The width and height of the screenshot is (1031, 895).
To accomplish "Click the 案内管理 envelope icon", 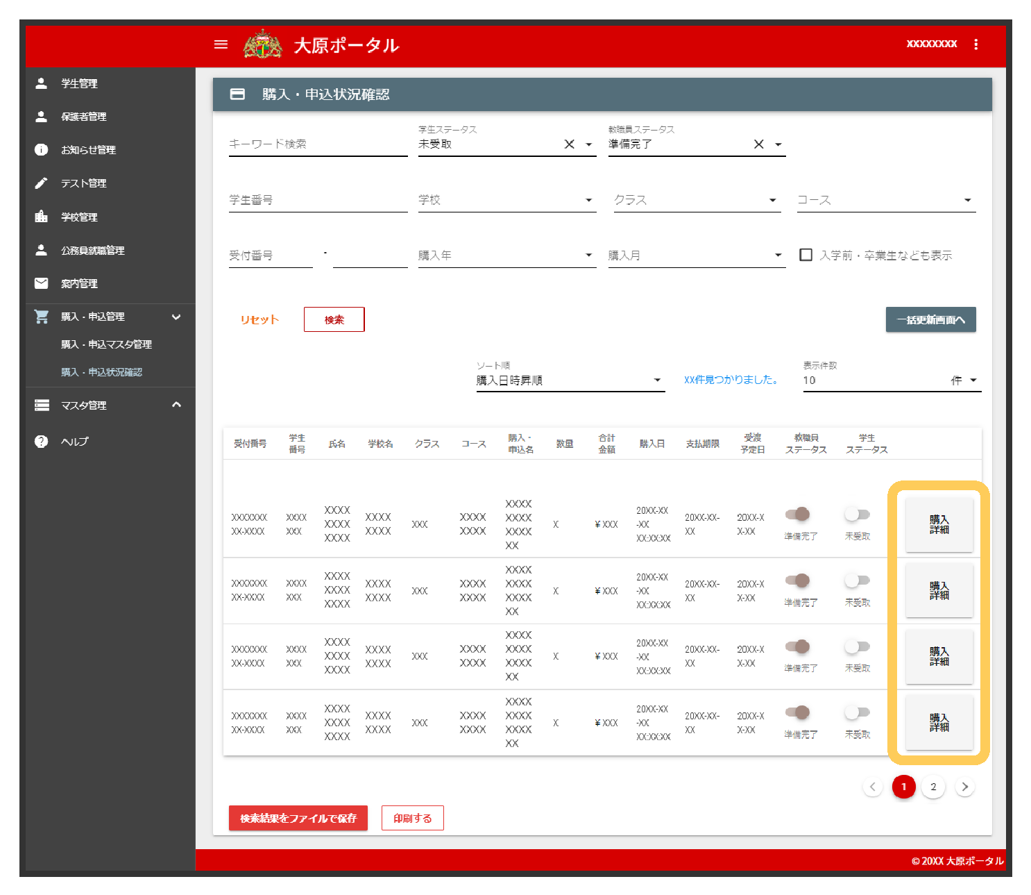I will click(x=42, y=283).
